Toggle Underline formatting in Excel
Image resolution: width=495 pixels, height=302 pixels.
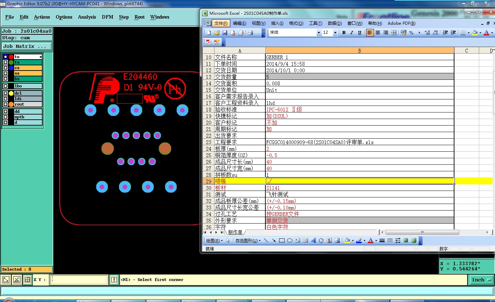(360, 33)
